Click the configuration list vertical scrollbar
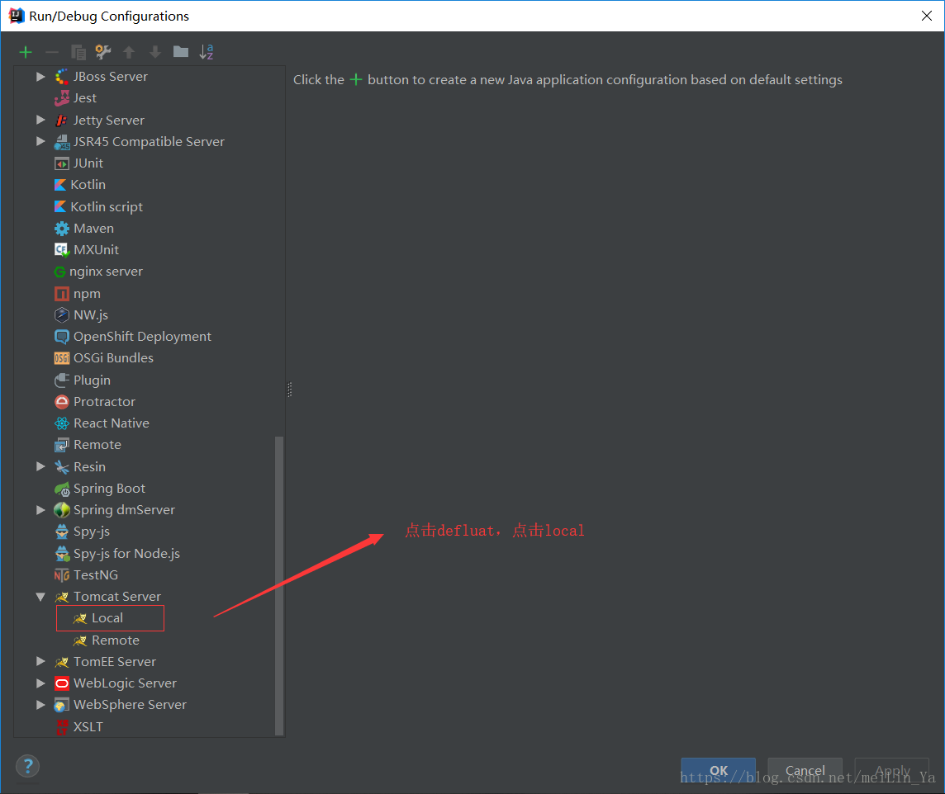Screen dimensions: 945x794 pyautogui.click(x=278, y=585)
